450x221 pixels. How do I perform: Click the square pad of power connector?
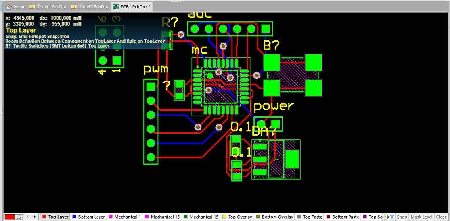point(275,124)
